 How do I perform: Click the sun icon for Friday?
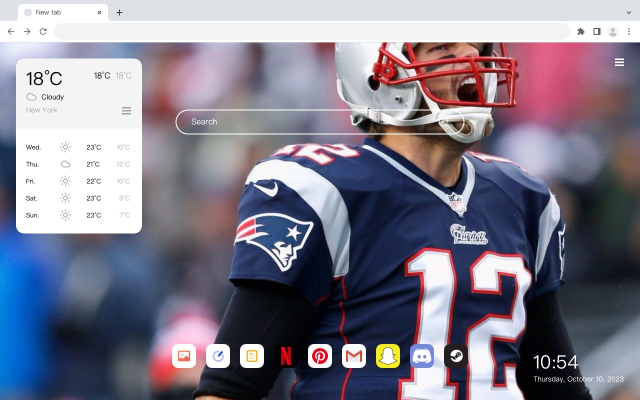(x=65, y=181)
